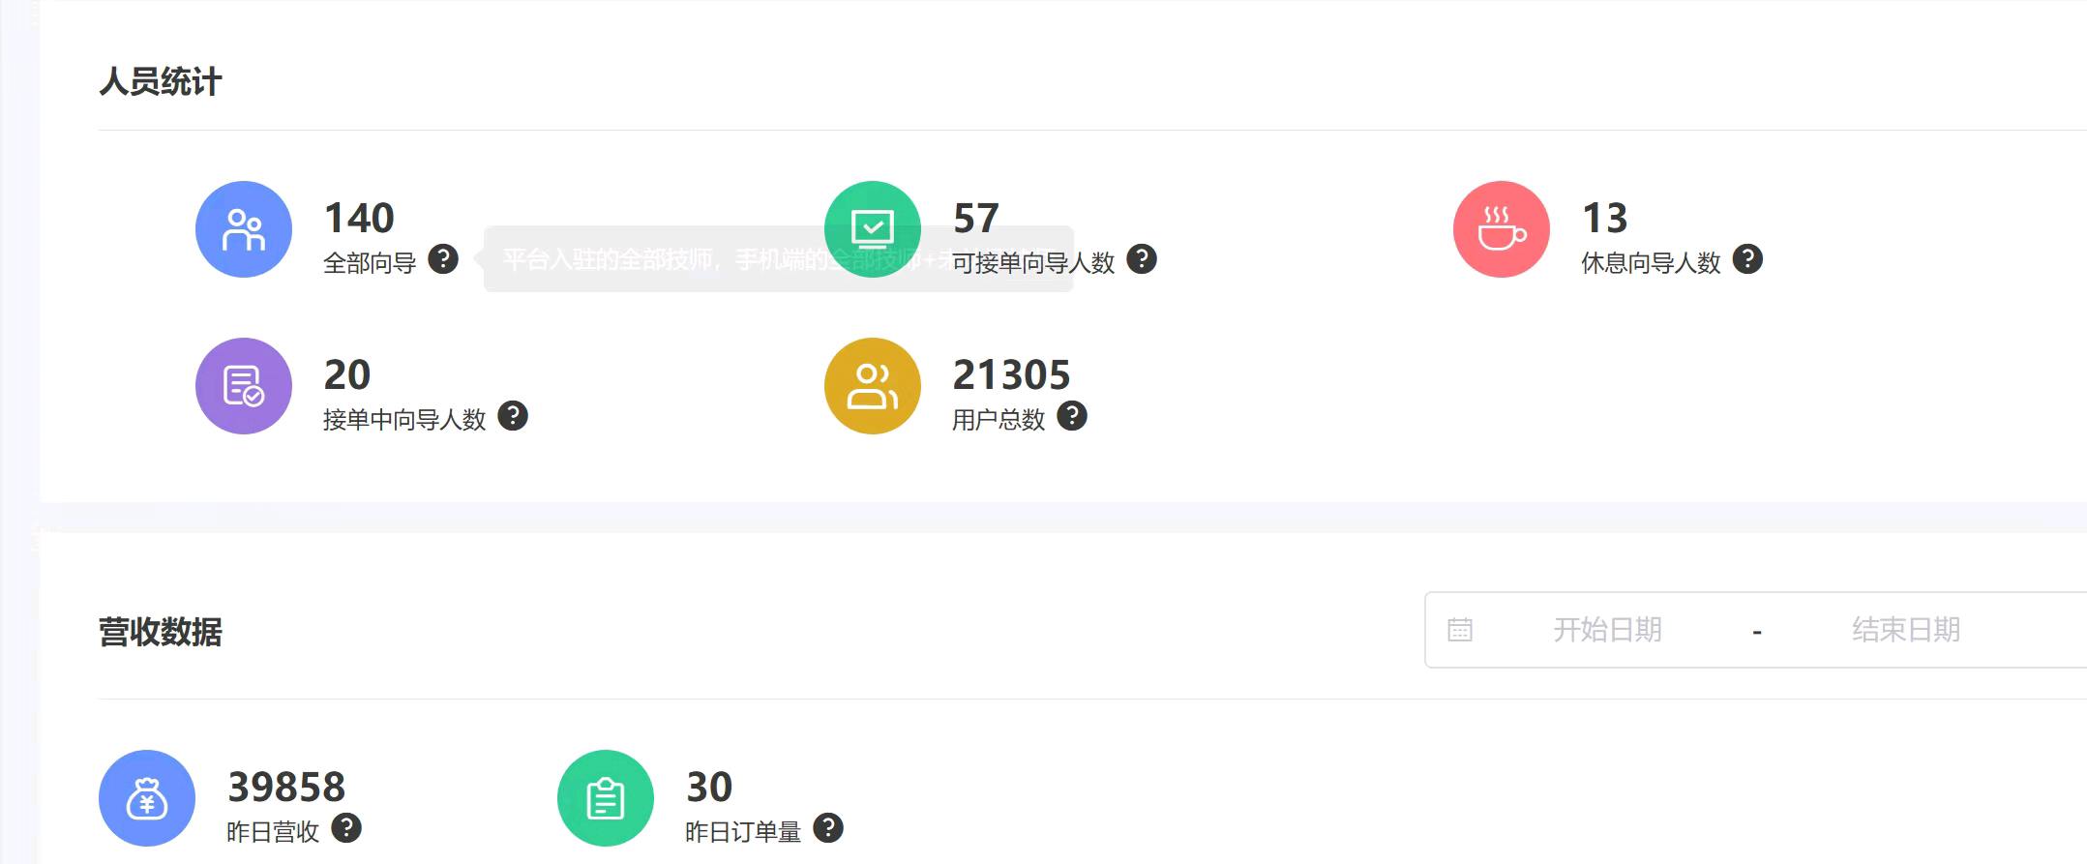This screenshot has height=864, width=2087.
Task: Click the green 昨日订单量 clipboard icon
Action: click(x=606, y=798)
